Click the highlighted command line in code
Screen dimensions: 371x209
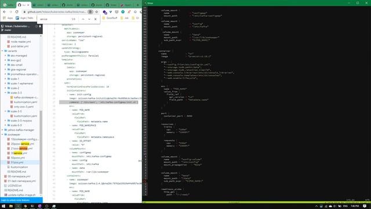click(x=99, y=102)
